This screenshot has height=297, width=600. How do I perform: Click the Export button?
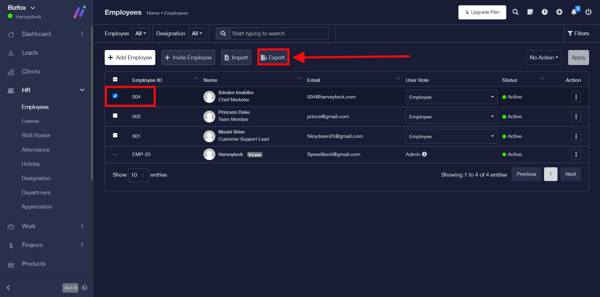[x=273, y=58]
